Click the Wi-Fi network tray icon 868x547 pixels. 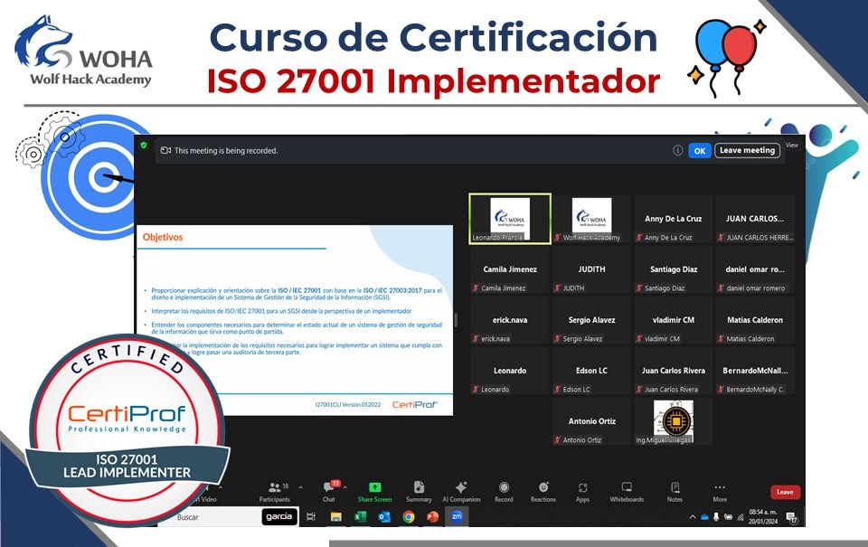(741, 517)
